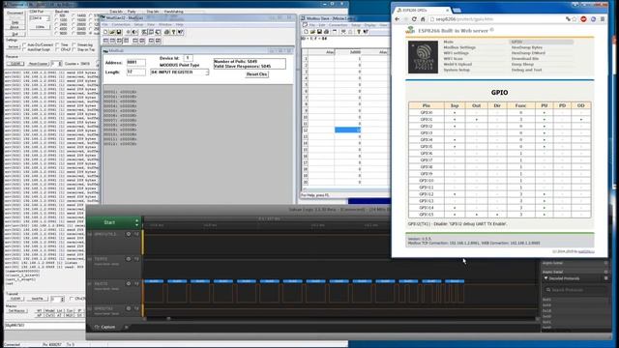This screenshot has width=619, height=348.
Task: Click the Receive counter stepper in Termite
Action: pos(60,64)
